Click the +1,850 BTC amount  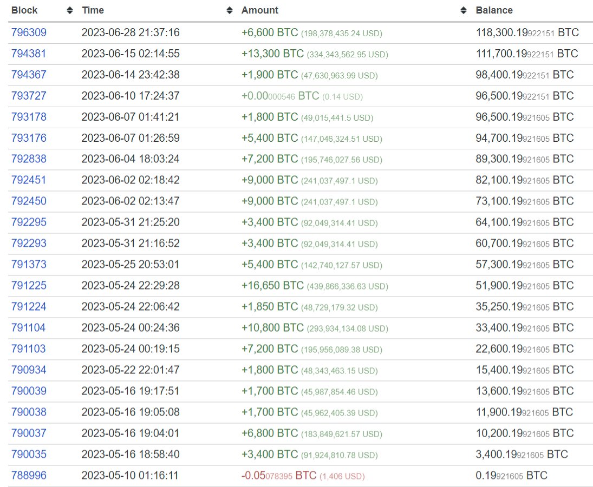pyautogui.click(x=270, y=307)
